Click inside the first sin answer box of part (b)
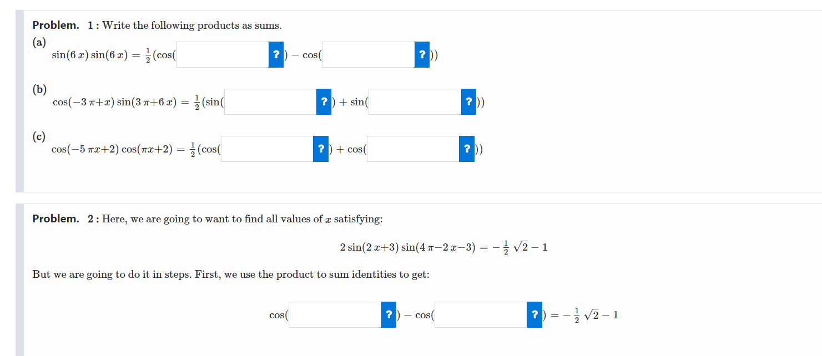 click(270, 101)
